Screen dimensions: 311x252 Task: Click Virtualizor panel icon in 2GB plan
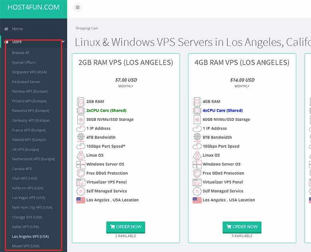81,182
